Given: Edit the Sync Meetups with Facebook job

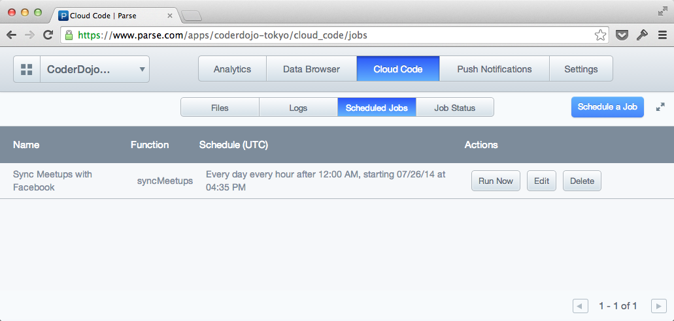Looking at the screenshot, I should (x=541, y=181).
